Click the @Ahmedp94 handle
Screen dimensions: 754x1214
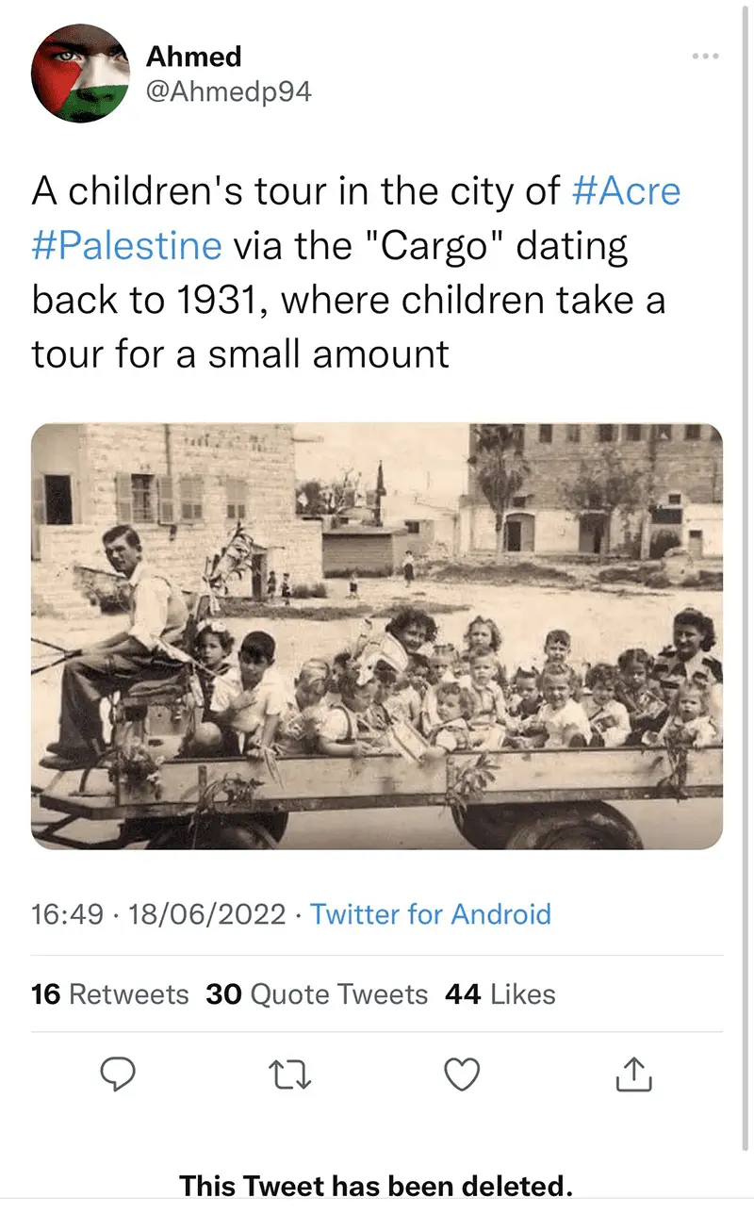228,91
